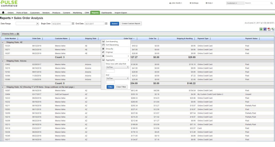The image size is (275, 147).
Task: Choose Sort Descending from the column menu
Action: click(x=112, y=45)
